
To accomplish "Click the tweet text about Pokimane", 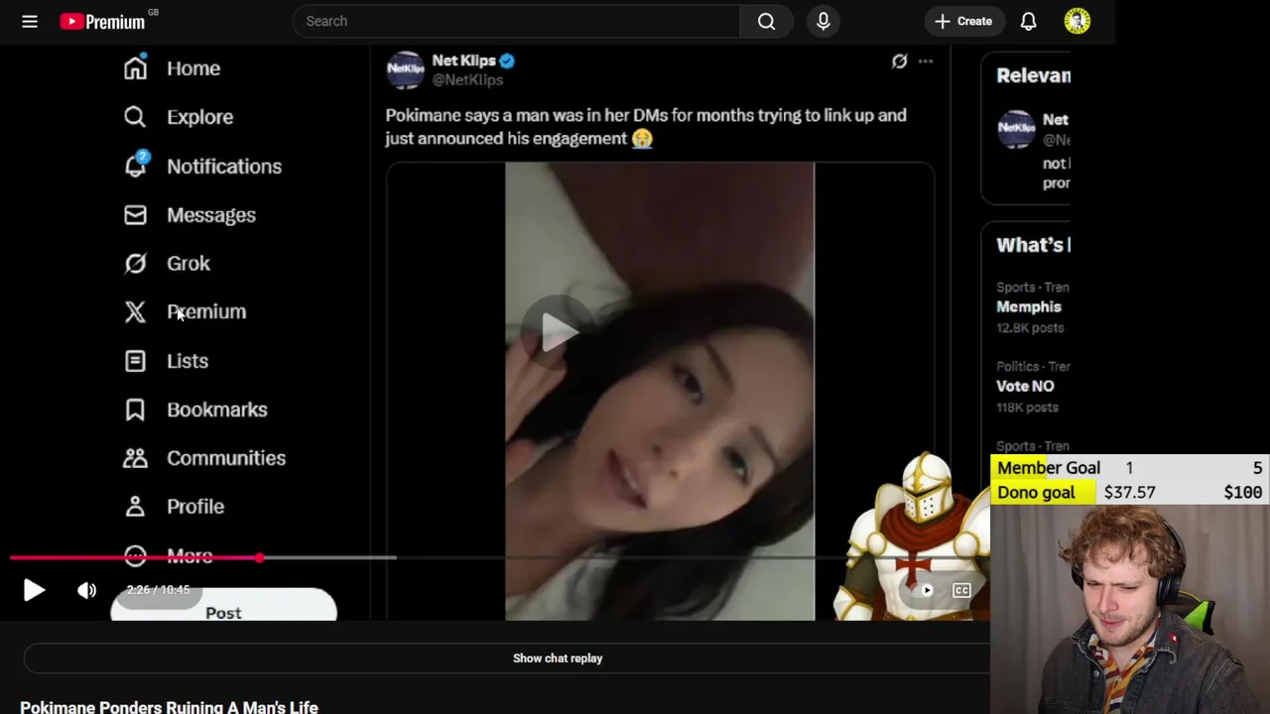I will [646, 127].
